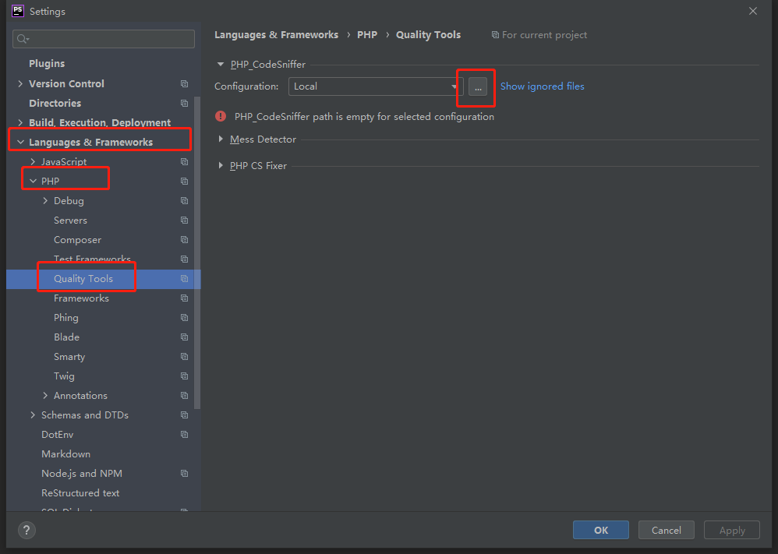
Task: Close the Settings dialog with the X
Action: point(753,11)
